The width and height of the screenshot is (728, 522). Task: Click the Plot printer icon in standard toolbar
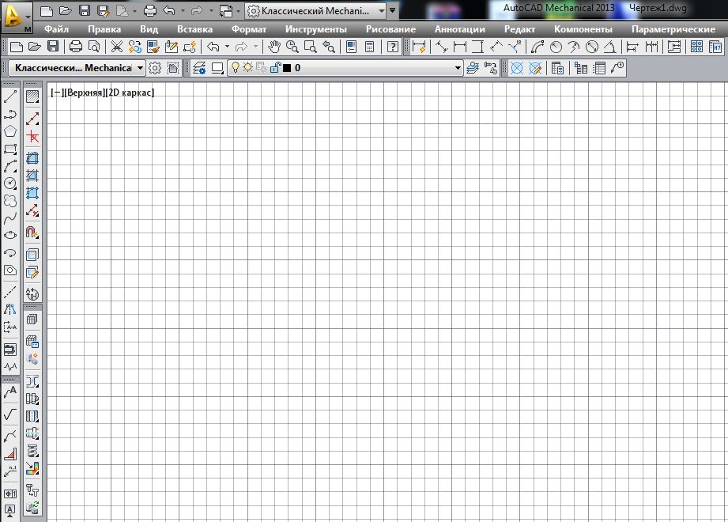tap(76, 47)
